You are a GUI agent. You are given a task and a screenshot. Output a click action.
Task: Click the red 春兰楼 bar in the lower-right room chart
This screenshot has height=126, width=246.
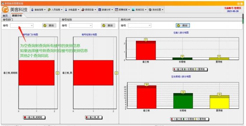pyautogui.click(x=147, y=97)
